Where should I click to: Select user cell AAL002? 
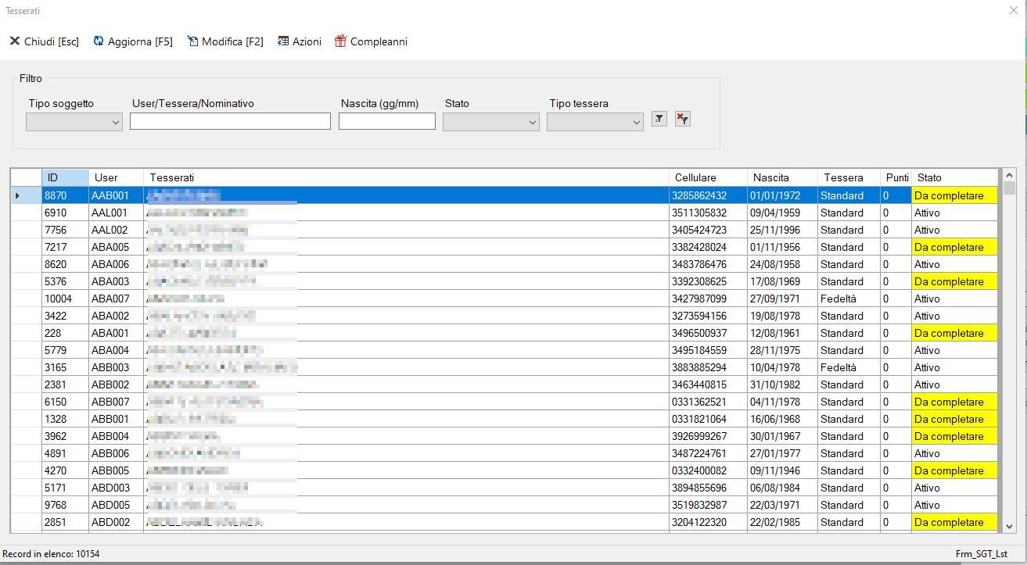pyautogui.click(x=117, y=230)
